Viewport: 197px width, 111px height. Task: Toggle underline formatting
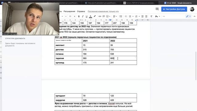(x=86, y=16)
